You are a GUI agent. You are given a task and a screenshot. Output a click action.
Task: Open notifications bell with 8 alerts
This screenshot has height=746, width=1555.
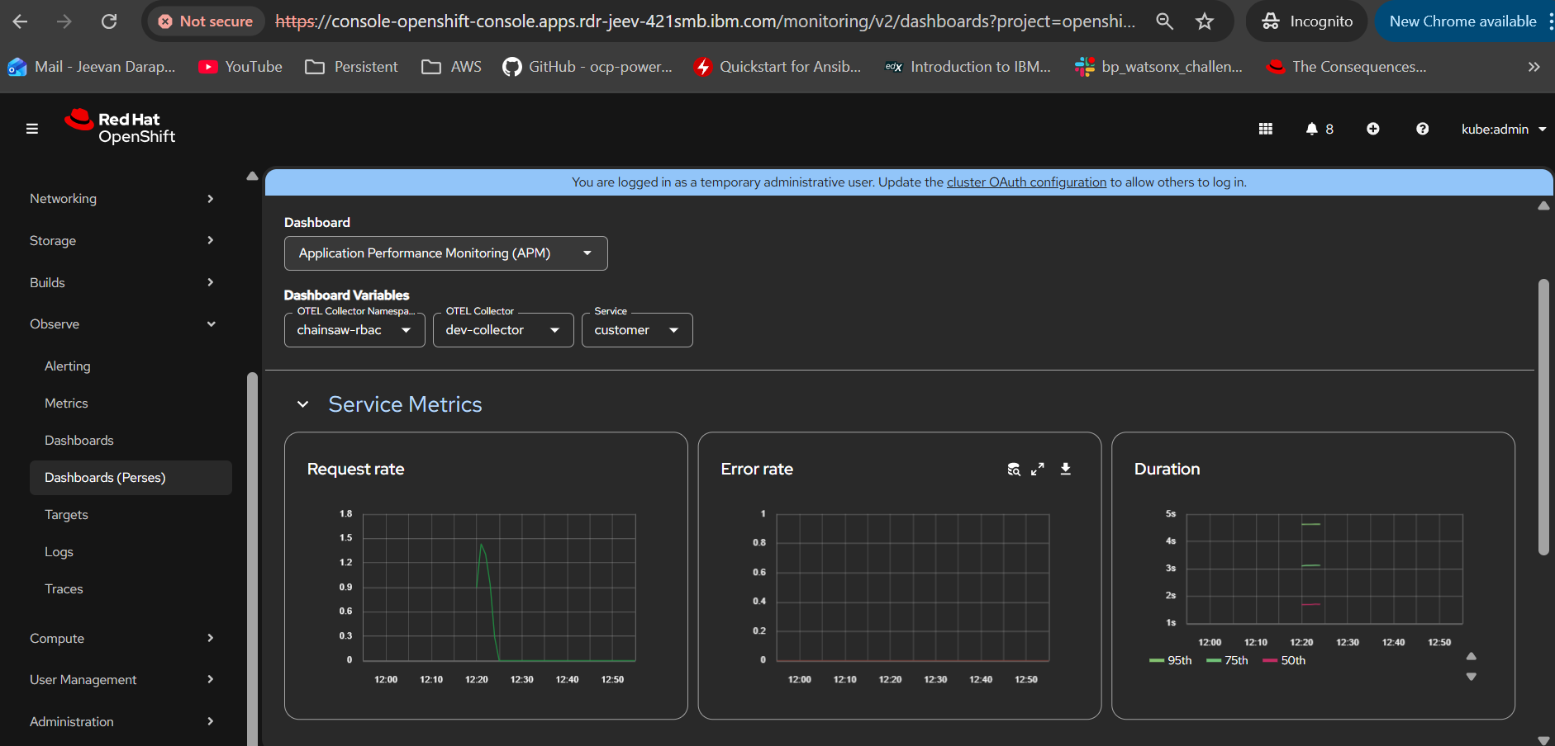[1319, 129]
